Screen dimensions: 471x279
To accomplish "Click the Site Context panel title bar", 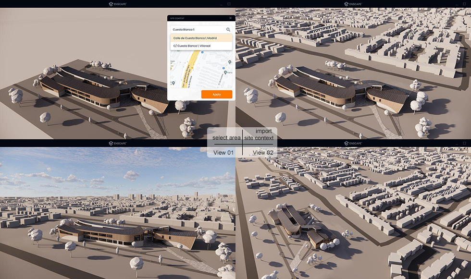I will (x=192, y=18).
